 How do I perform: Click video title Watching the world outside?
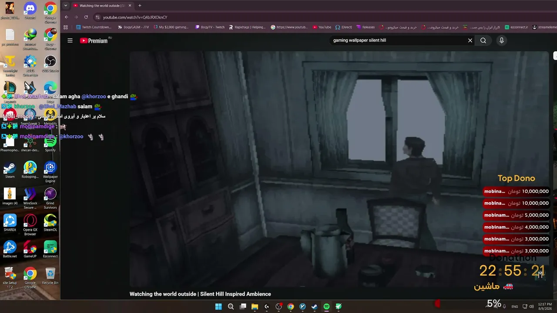click(x=200, y=294)
